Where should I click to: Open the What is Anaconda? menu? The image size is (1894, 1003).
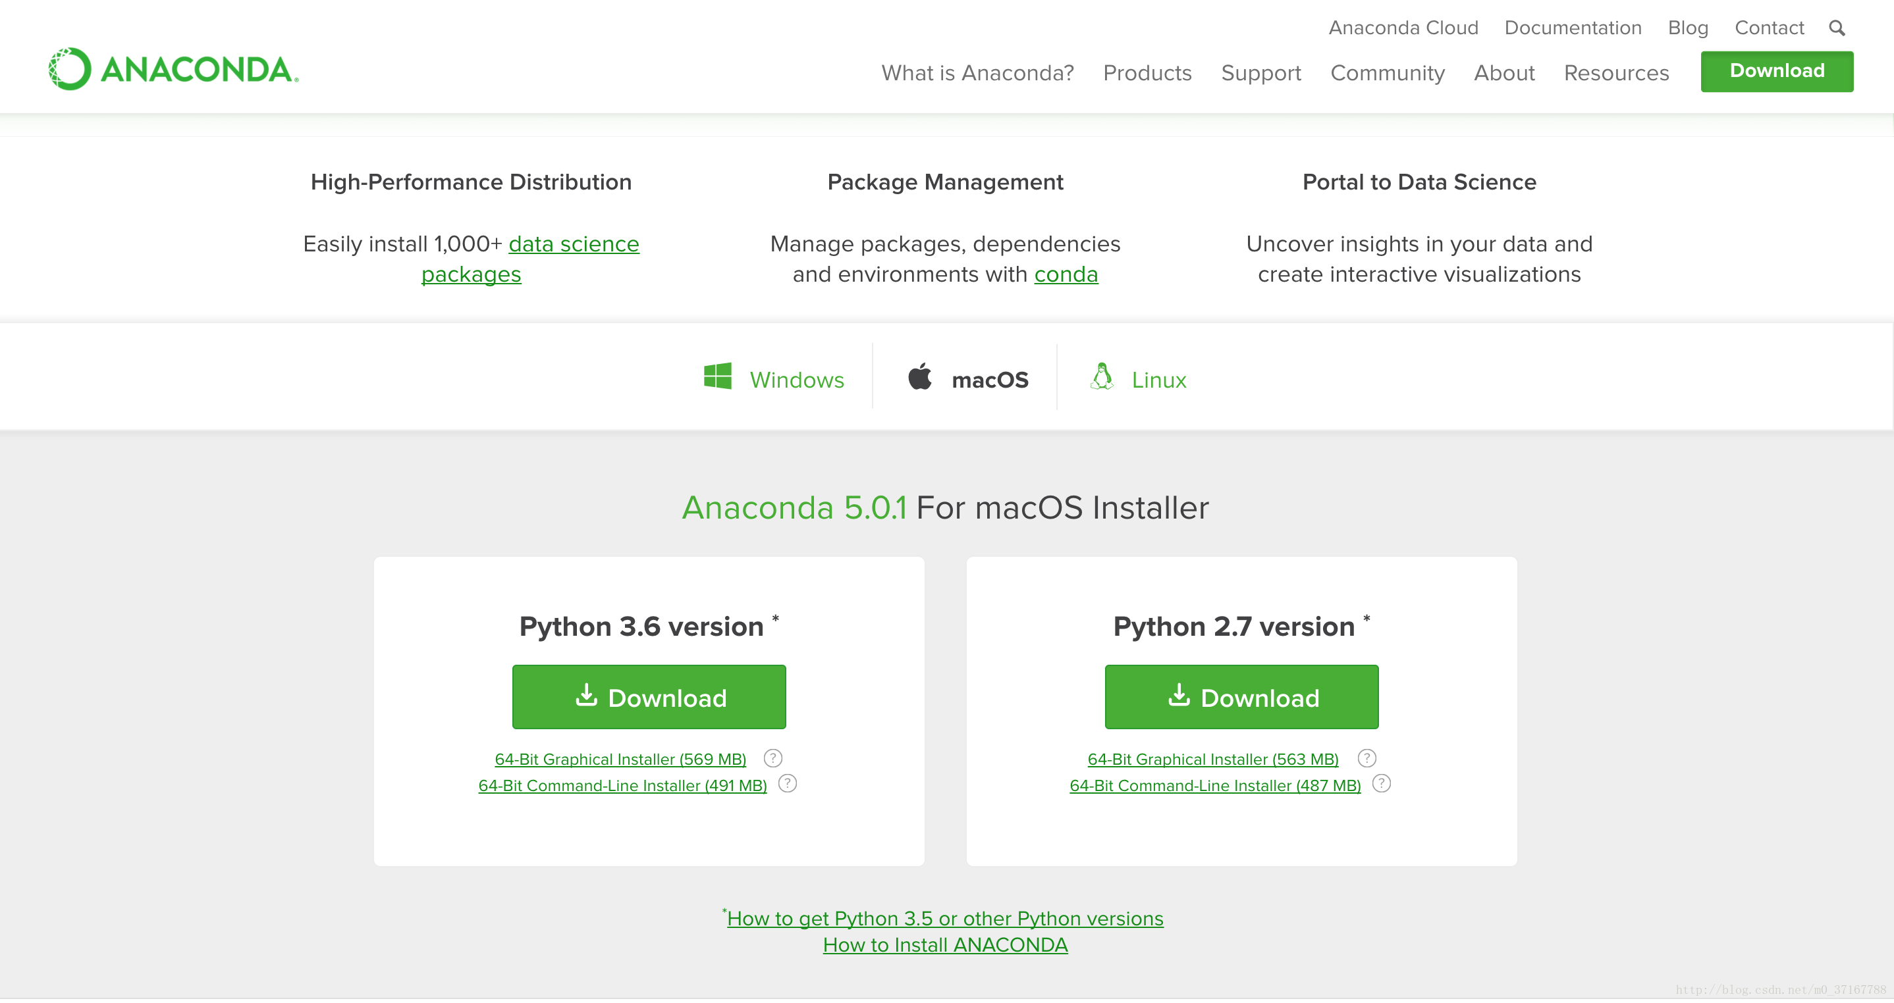tap(977, 73)
